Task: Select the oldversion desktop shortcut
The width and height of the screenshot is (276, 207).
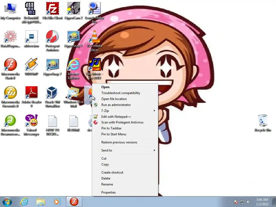Action: [31, 39]
